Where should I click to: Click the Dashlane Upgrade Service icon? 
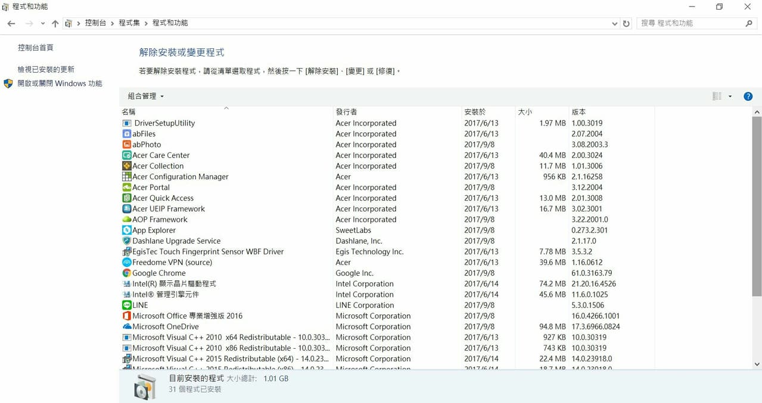pos(126,241)
